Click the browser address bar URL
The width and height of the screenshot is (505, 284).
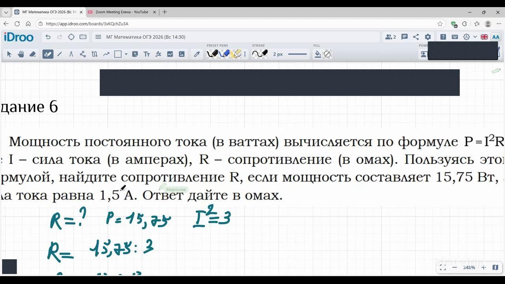point(87,24)
